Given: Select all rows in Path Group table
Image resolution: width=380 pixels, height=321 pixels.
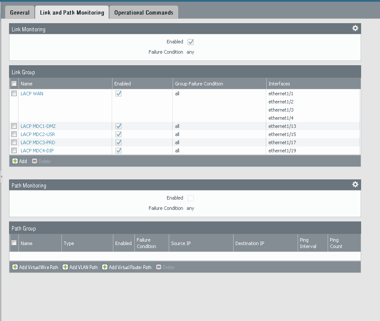Looking at the screenshot, I should click(x=14, y=243).
